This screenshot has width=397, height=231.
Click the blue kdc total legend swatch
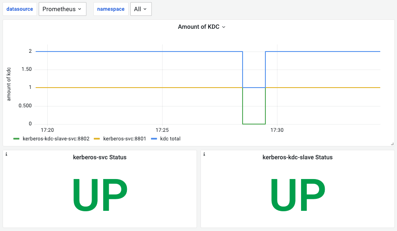pyautogui.click(x=154, y=139)
